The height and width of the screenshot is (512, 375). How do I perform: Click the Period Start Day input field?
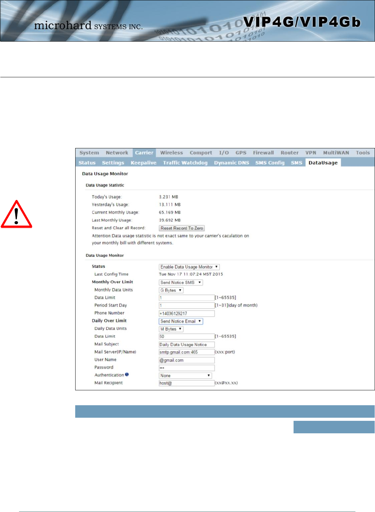point(186,305)
